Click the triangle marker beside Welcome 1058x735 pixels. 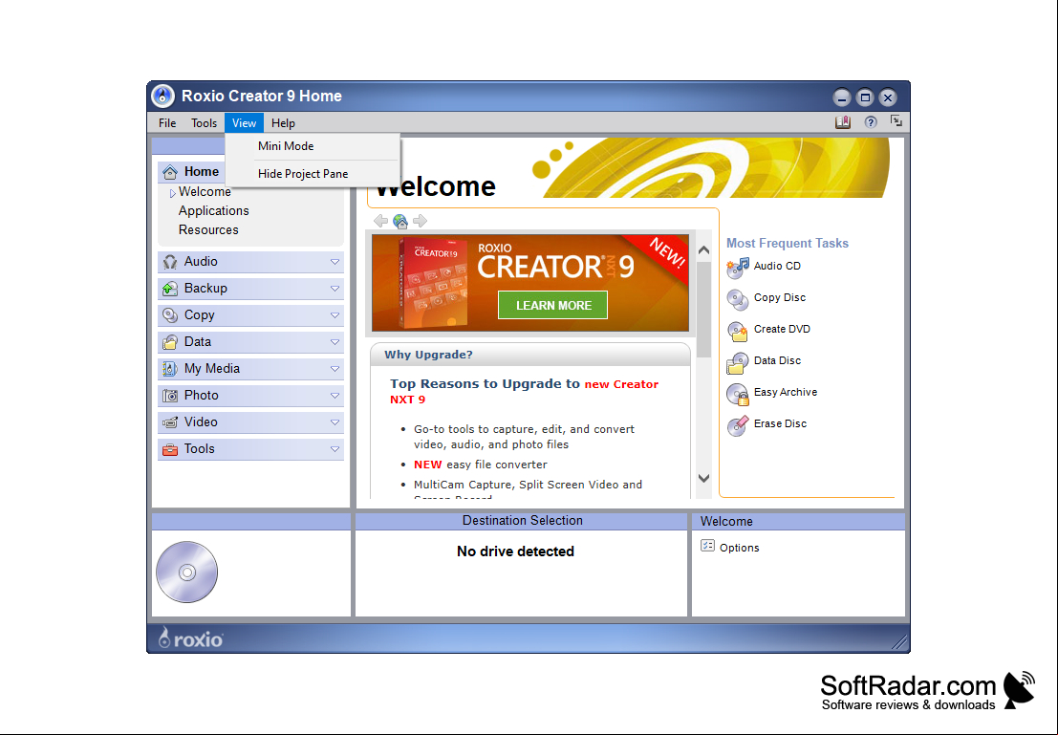pyautogui.click(x=173, y=193)
